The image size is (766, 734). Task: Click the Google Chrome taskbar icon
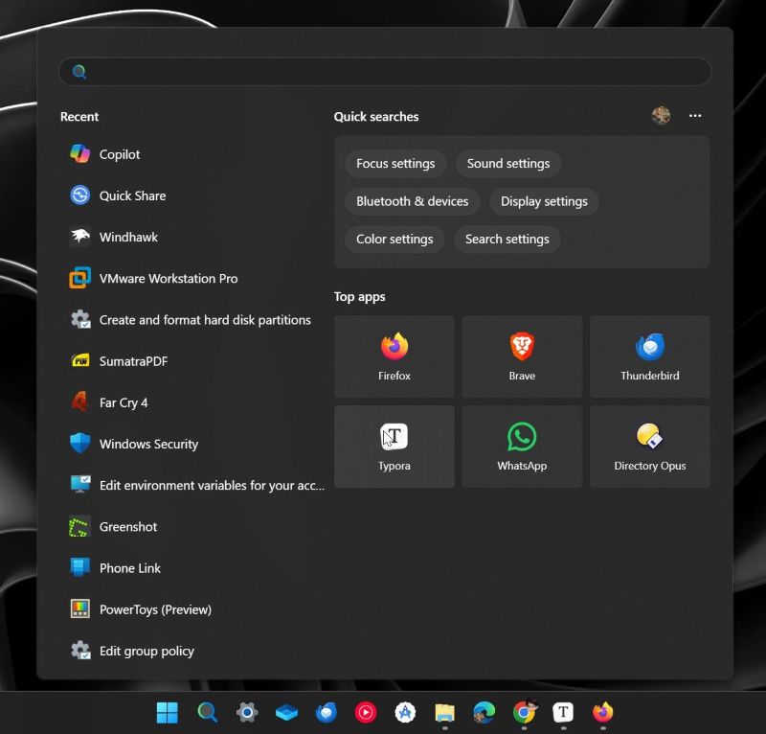click(524, 712)
